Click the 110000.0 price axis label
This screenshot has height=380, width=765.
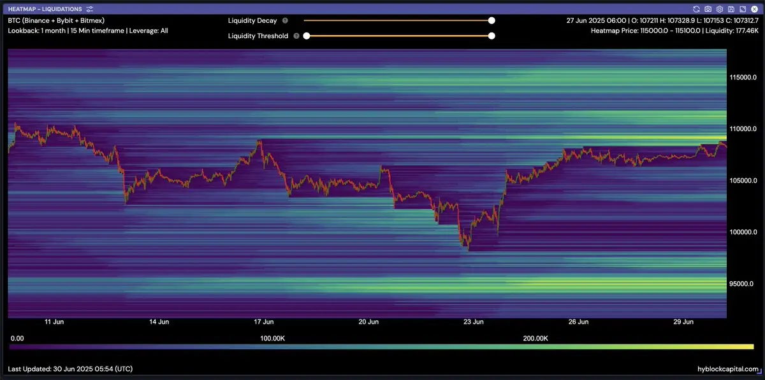pos(744,129)
